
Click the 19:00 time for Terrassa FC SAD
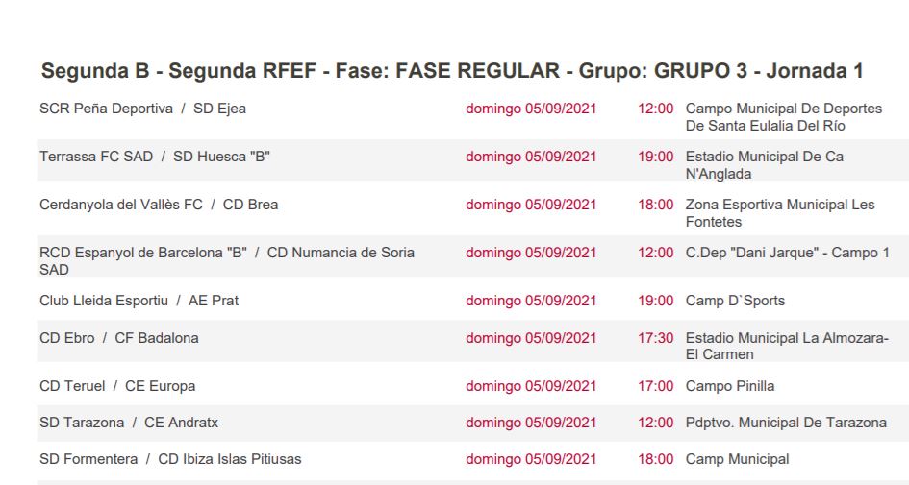click(x=655, y=157)
